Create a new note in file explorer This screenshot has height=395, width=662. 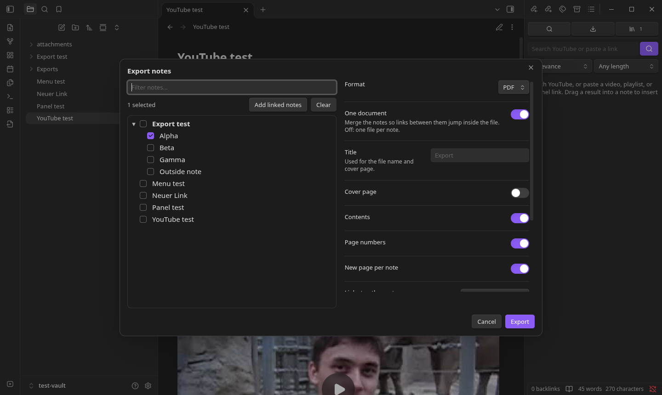click(62, 28)
